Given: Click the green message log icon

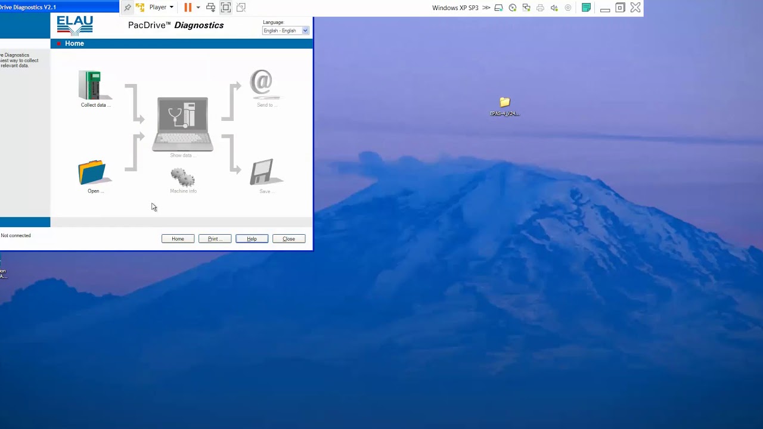Looking at the screenshot, I should coord(586,8).
